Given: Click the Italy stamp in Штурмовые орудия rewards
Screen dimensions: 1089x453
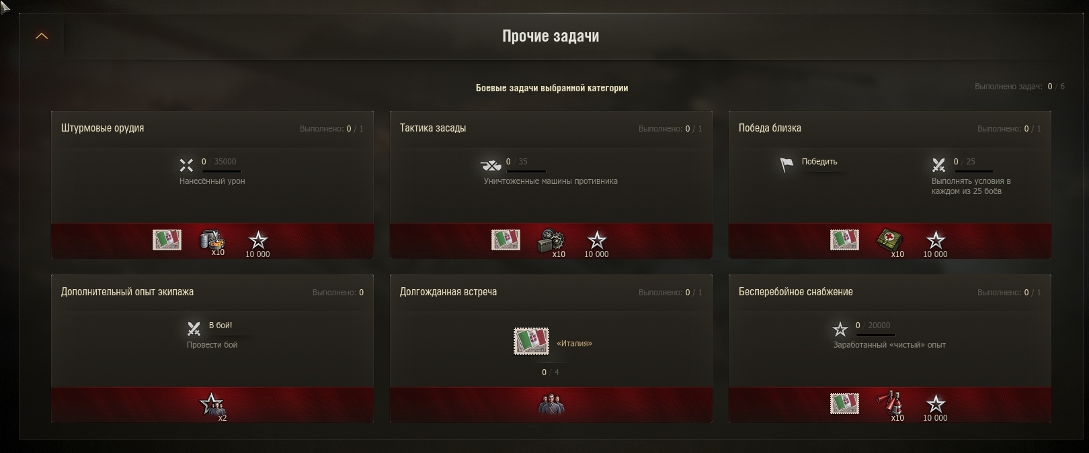Looking at the screenshot, I should tap(167, 240).
